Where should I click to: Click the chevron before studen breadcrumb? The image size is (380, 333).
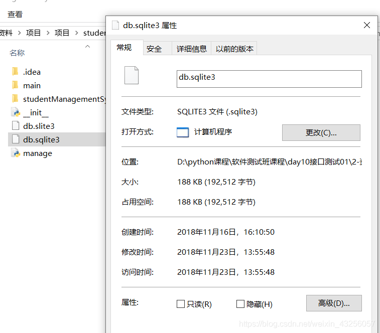coord(77,33)
